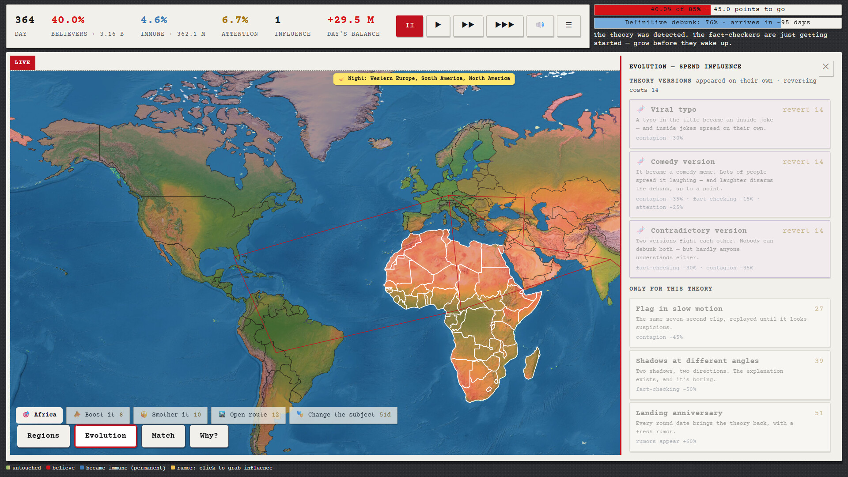Close the Evolution panel

pyautogui.click(x=825, y=67)
